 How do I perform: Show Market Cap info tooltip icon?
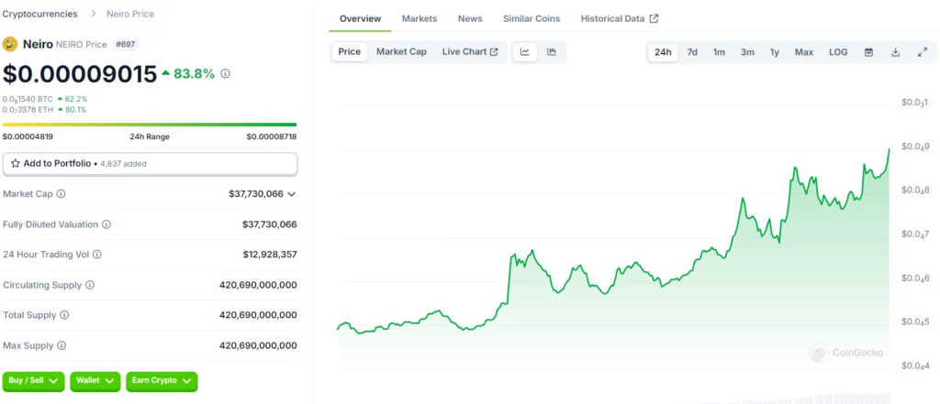62,194
